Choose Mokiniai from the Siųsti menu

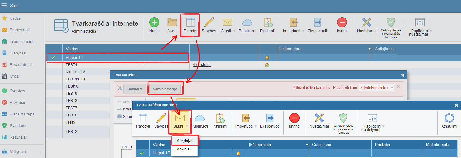coord(183,149)
